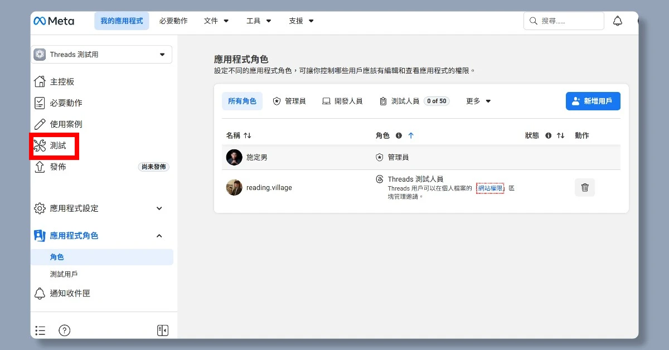The image size is (669, 350).
Task: Go to 我的應用程式 tab
Action: 122,21
